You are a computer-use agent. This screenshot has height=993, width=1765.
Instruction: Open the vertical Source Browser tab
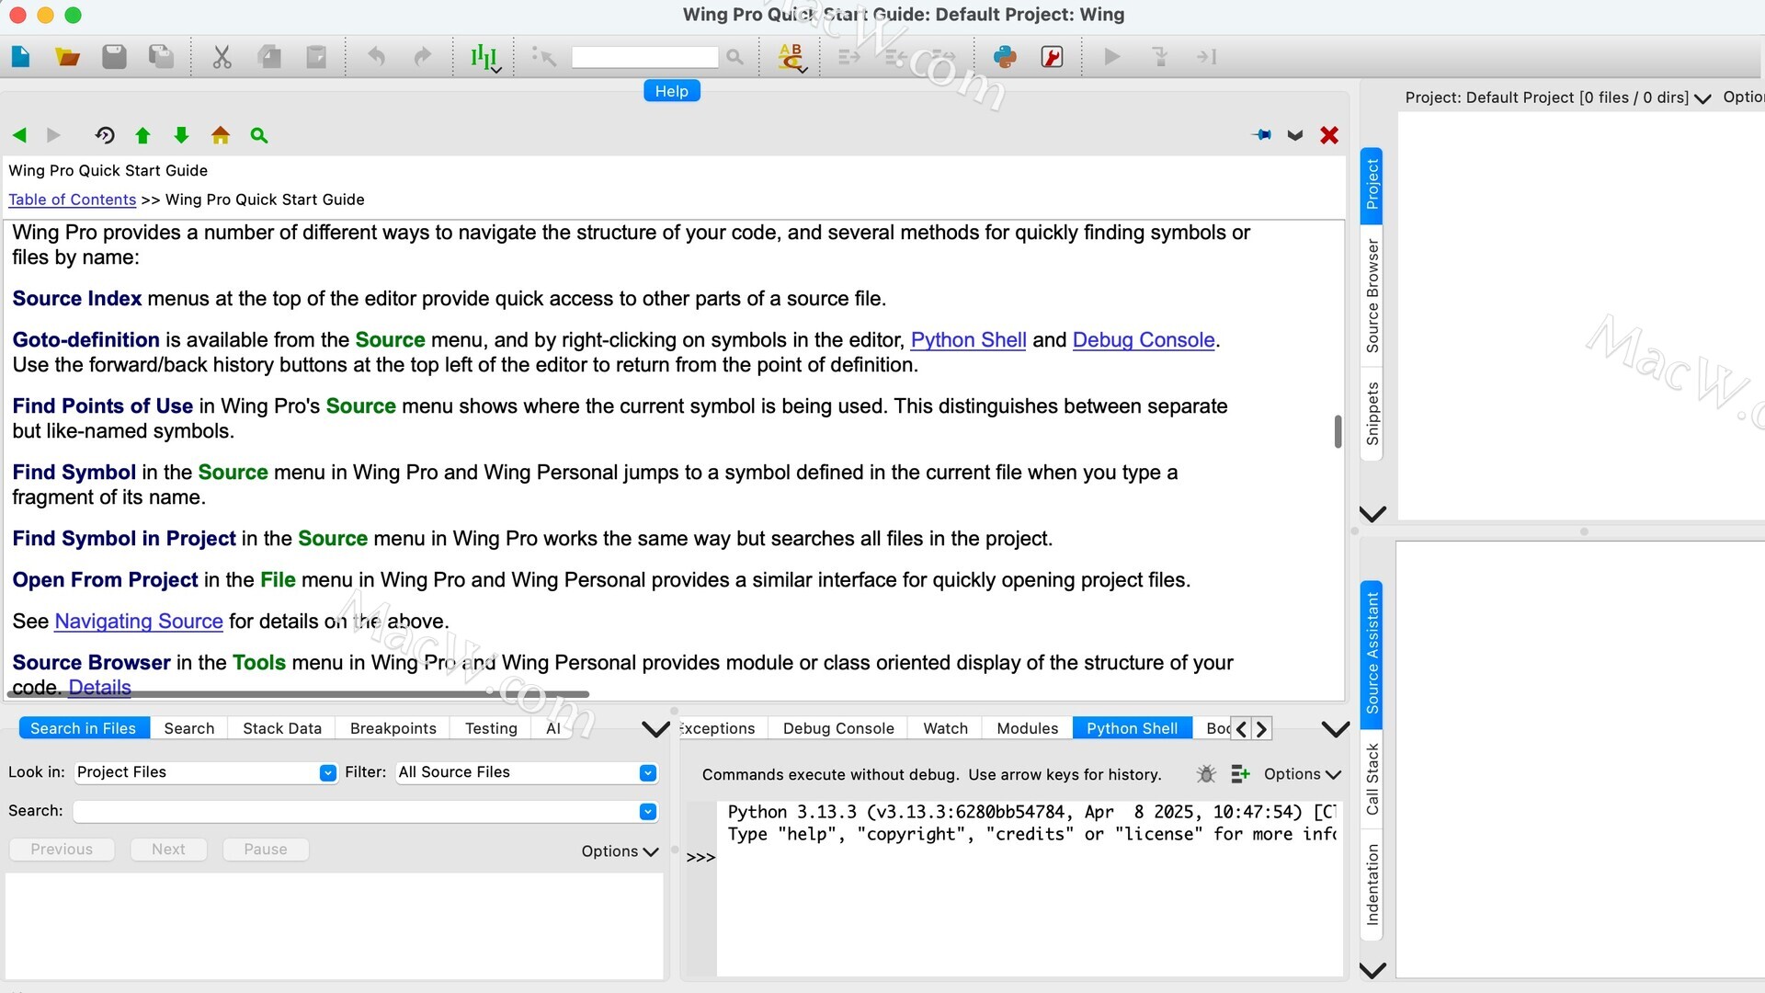[x=1372, y=296]
